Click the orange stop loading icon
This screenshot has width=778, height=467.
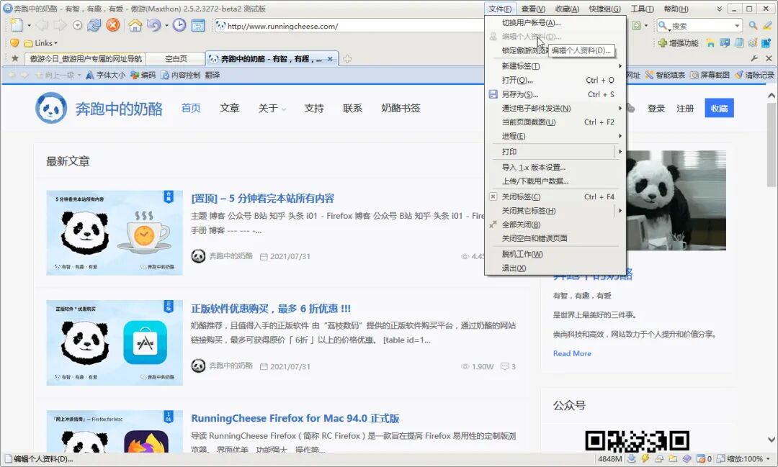113,25
